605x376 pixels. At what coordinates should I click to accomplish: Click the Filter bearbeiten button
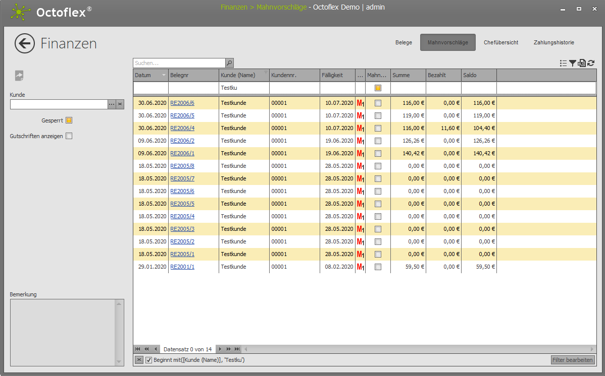[x=573, y=360]
